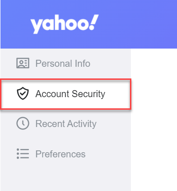Click the white content area beside Personal Info
The width and height of the screenshot is (177, 191).
(154, 63)
